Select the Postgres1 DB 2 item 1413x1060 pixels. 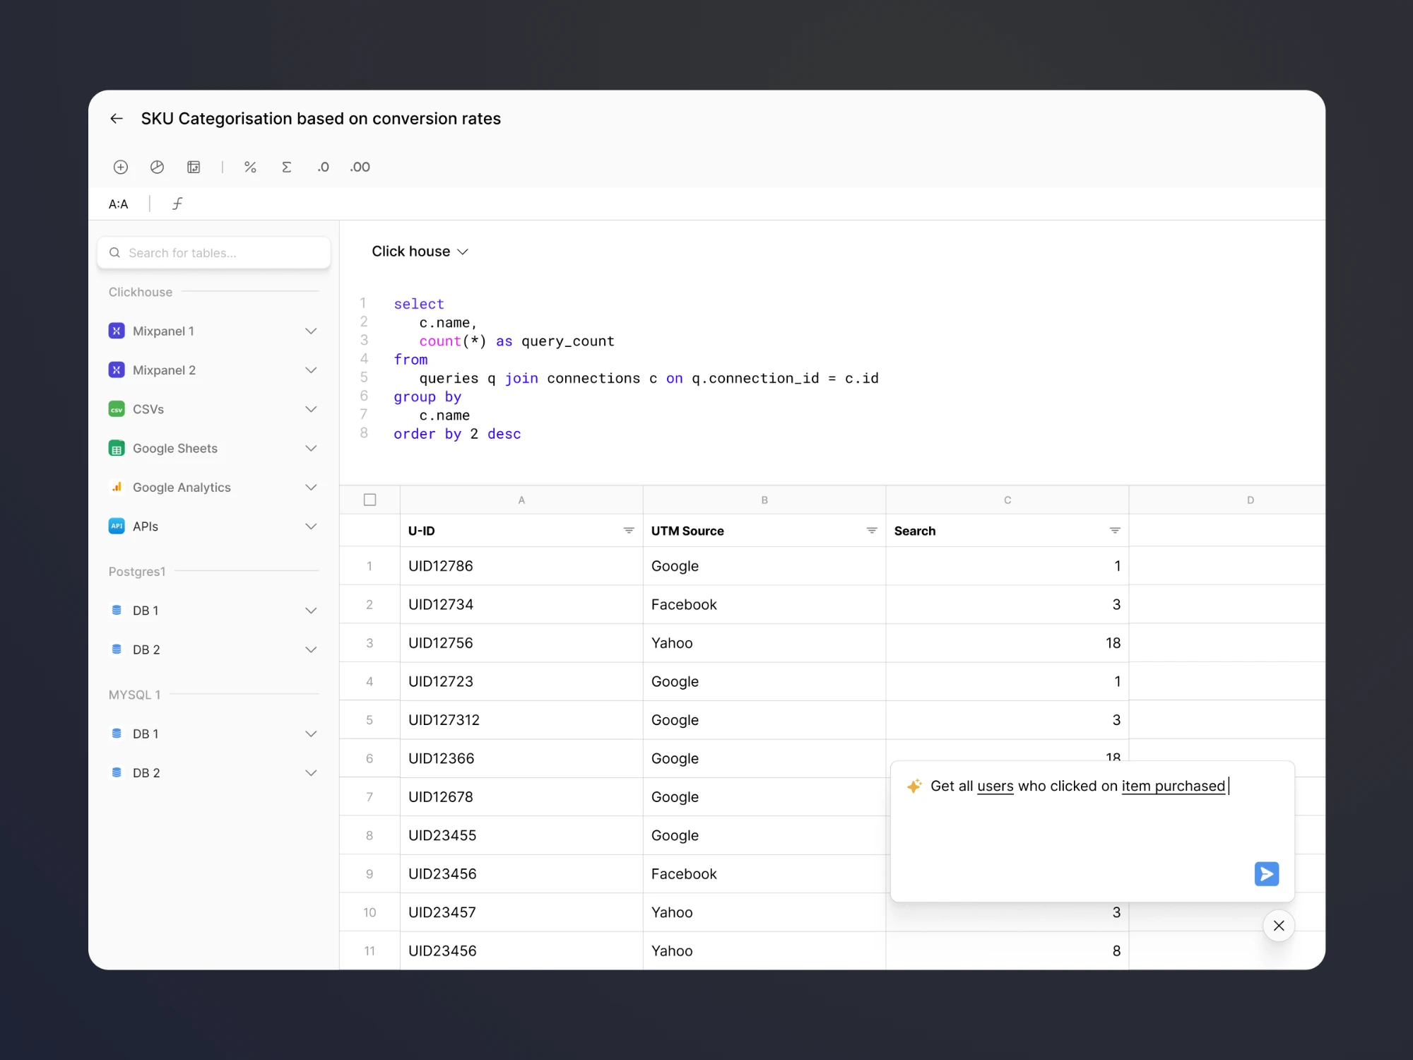tap(213, 649)
